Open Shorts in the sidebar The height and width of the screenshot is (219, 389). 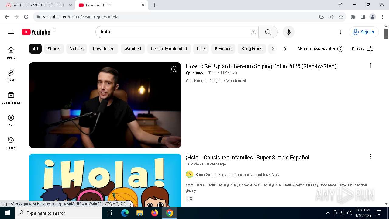coord(11,75)
